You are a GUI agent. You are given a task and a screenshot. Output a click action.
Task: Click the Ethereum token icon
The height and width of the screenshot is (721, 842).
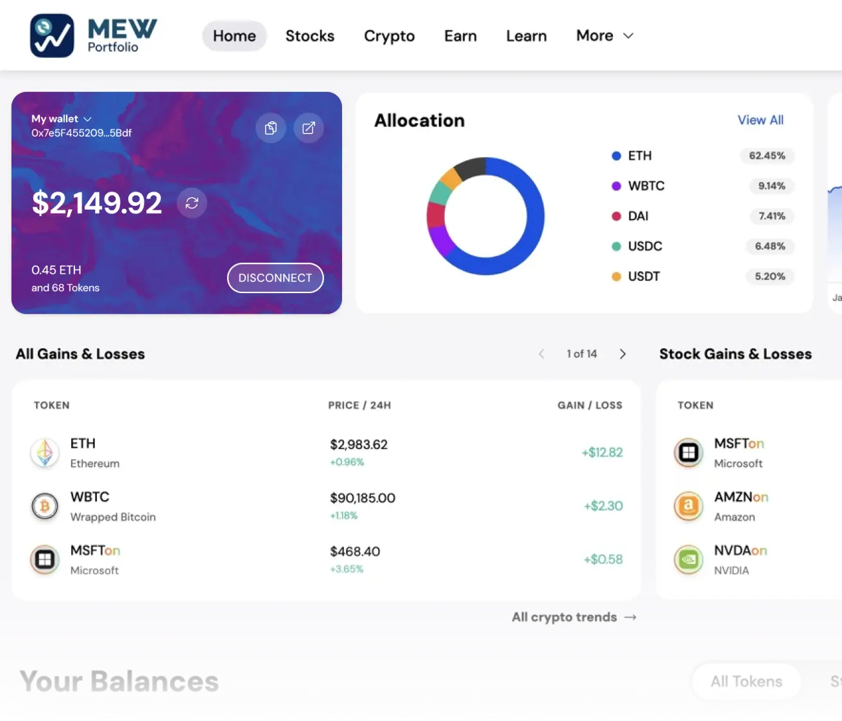(45, 453)
